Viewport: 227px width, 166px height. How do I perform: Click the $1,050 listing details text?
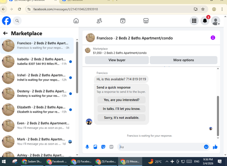(x=120, y=53)
